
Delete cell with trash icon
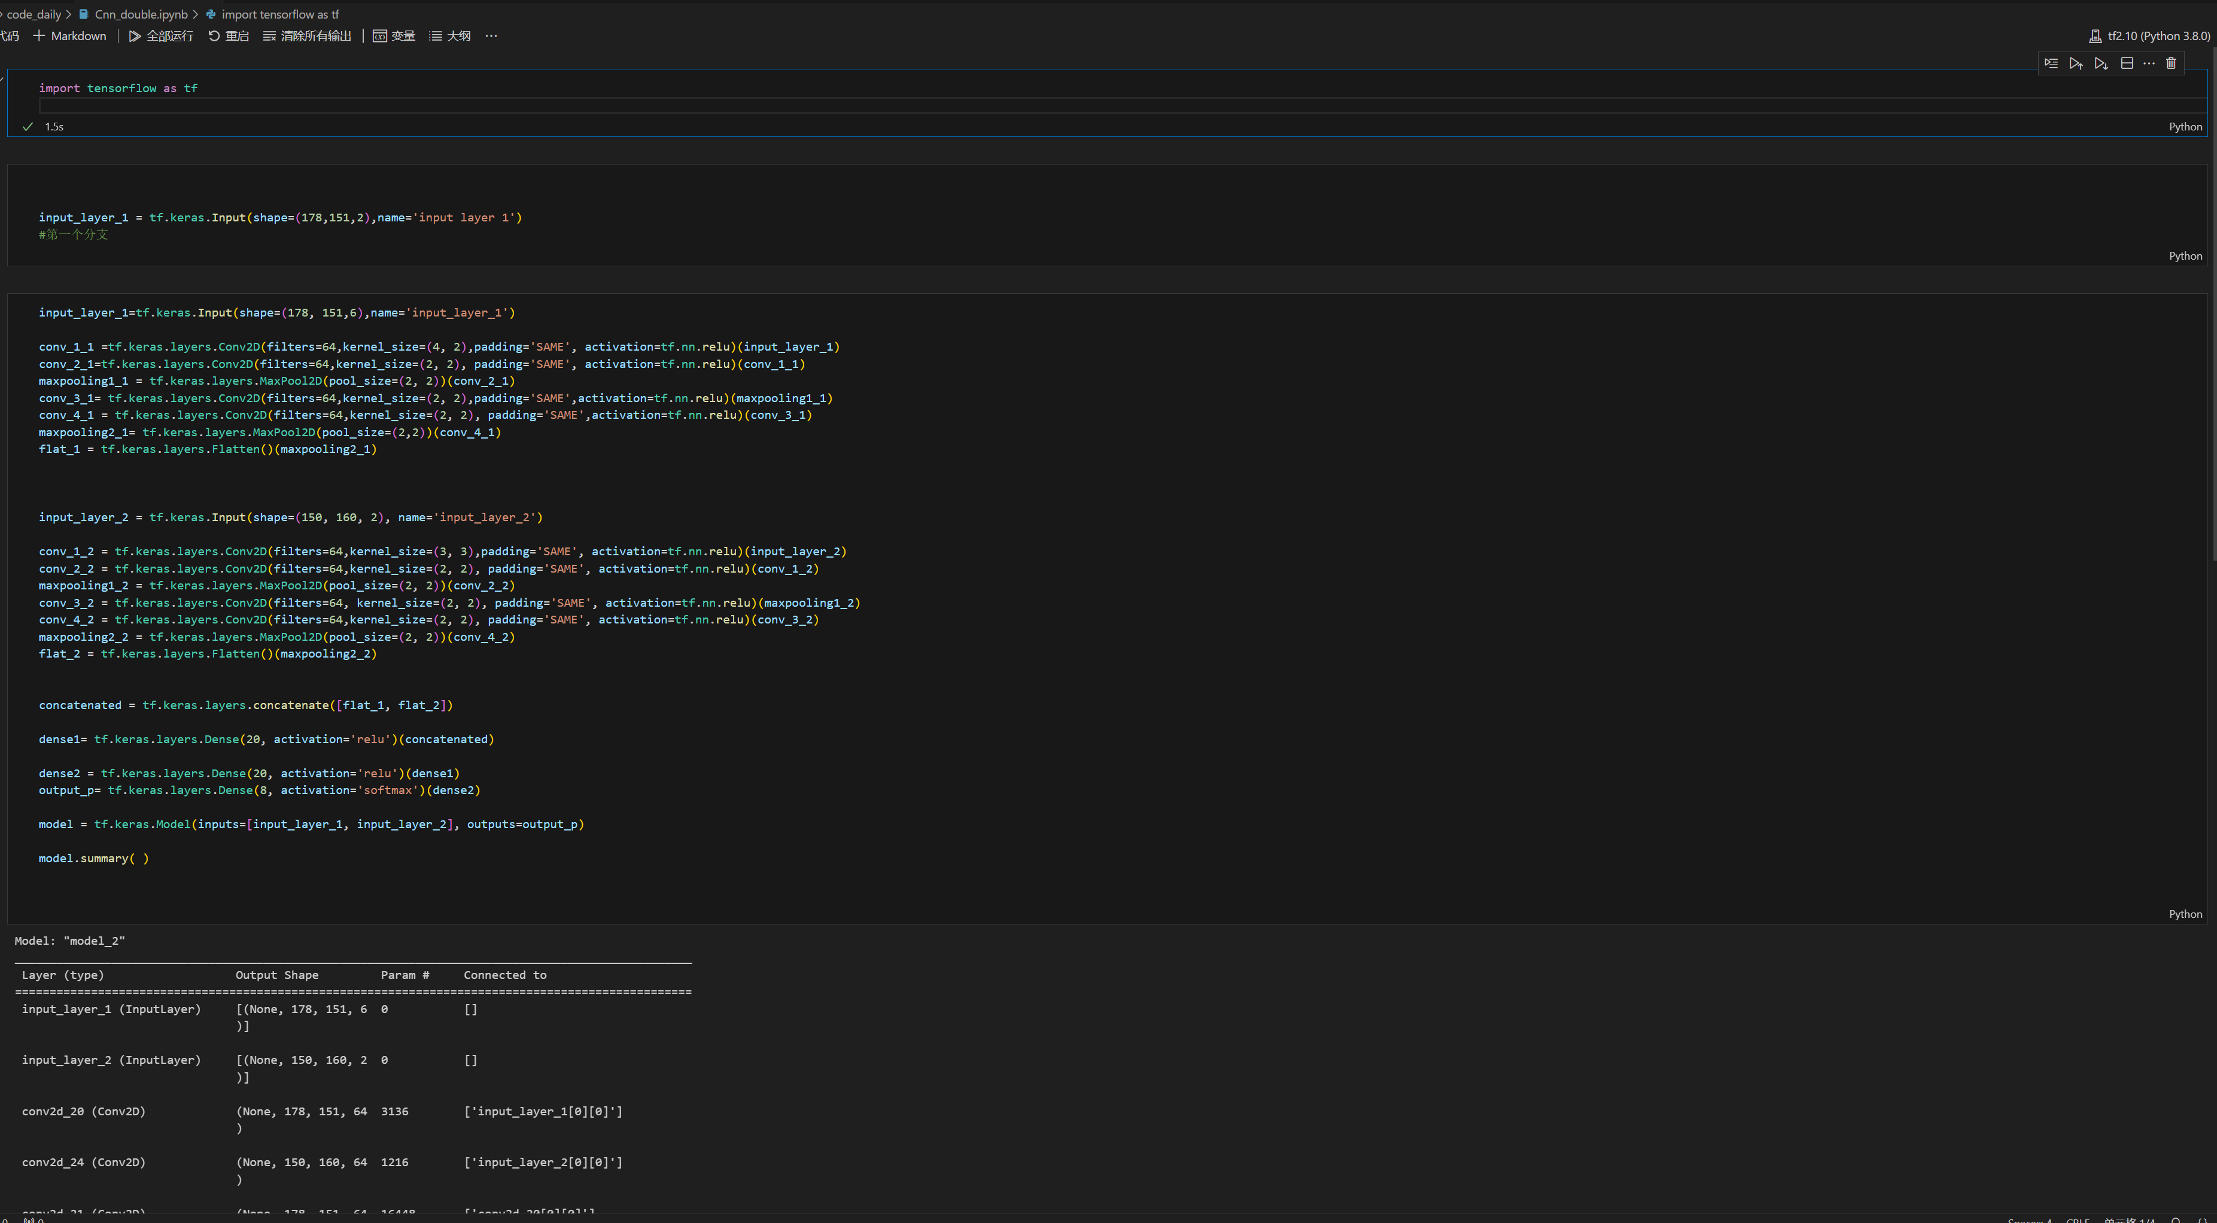(2170, 63)
